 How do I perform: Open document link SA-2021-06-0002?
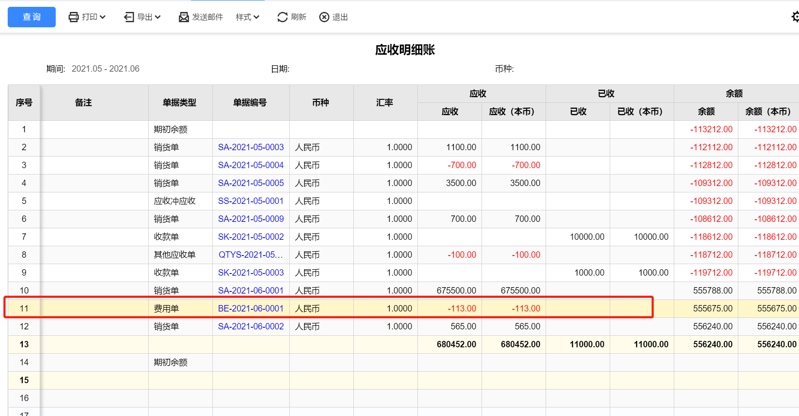(x=251, y=326)
